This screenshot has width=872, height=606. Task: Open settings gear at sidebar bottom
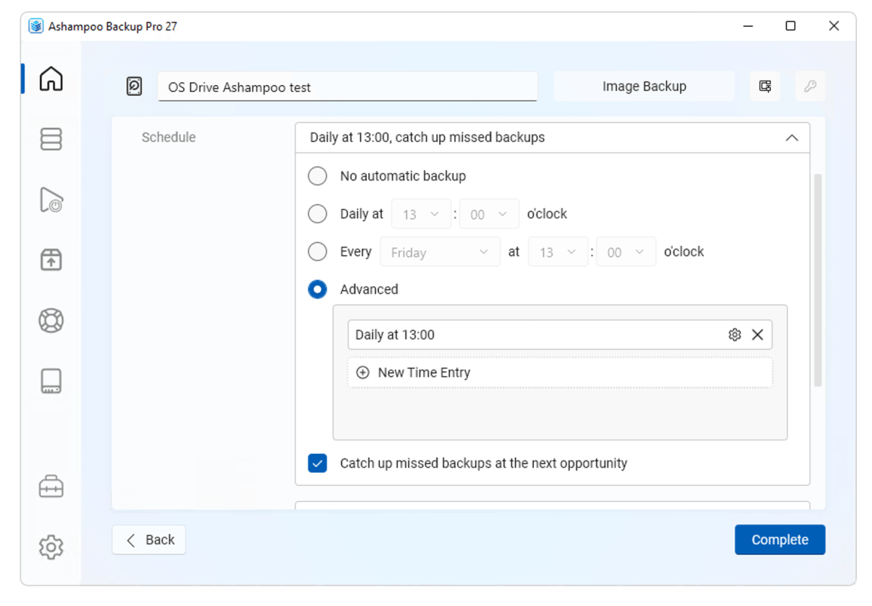(x=51, y=547)
